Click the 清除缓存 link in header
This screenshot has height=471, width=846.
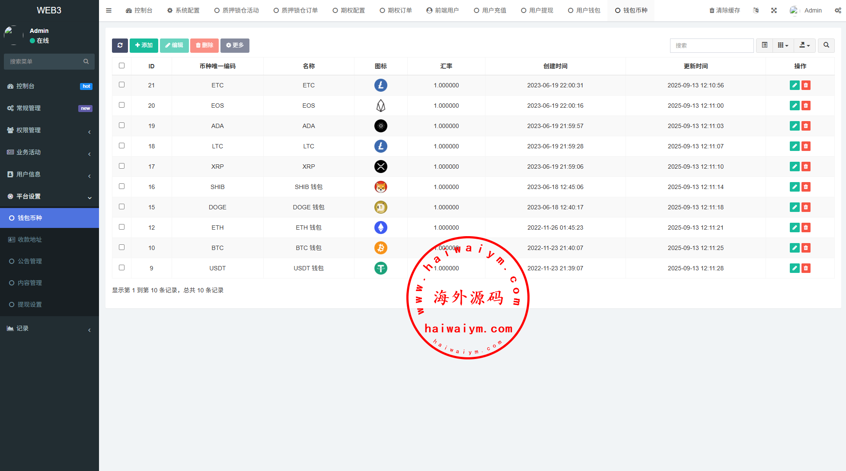(725, 10)
